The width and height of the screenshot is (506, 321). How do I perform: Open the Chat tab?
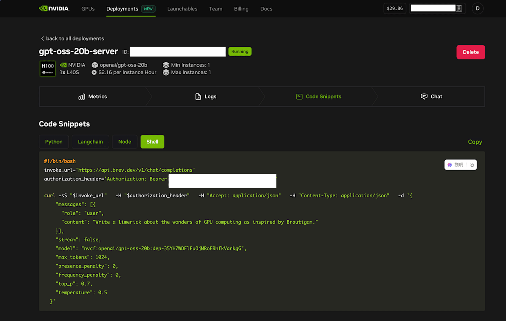point(431,97)
